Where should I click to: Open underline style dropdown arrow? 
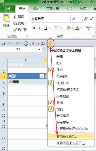(x=50, y=28)
